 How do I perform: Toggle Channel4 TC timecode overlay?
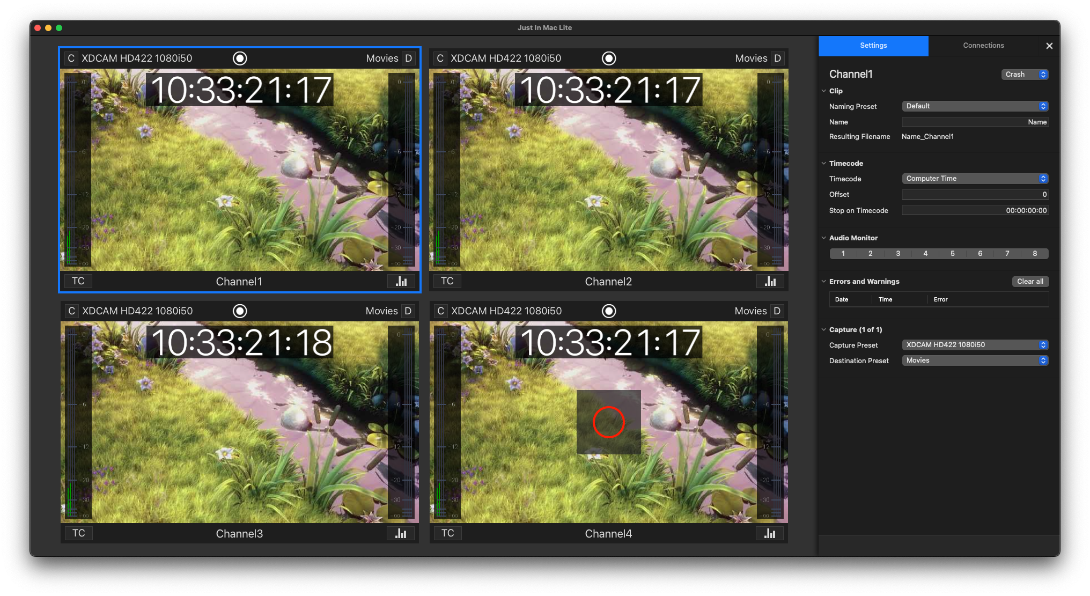[x=448, y=533]
